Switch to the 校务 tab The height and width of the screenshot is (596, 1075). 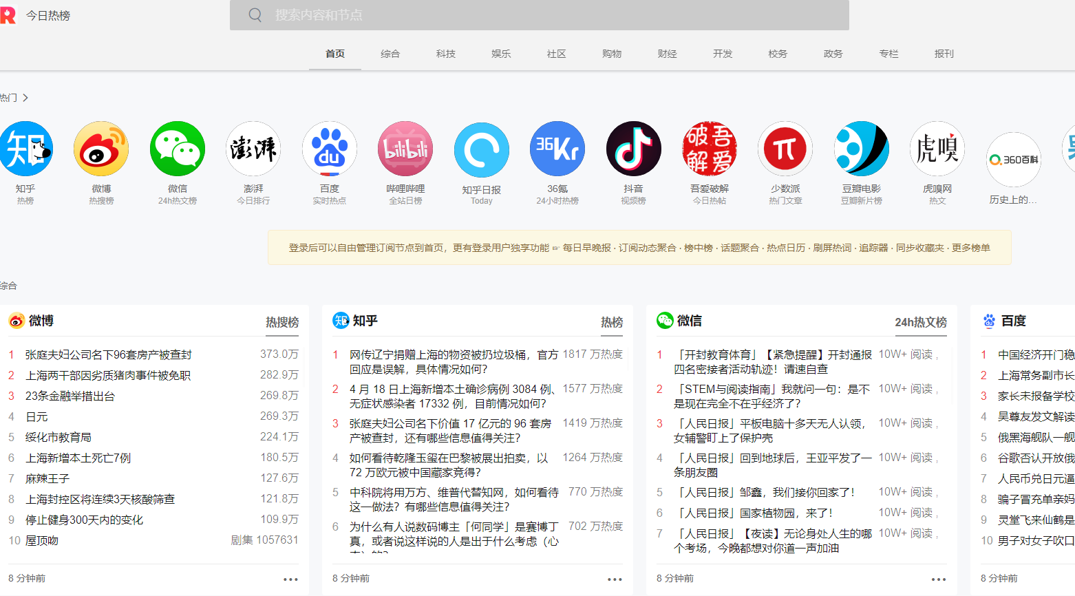click(778, 54)
